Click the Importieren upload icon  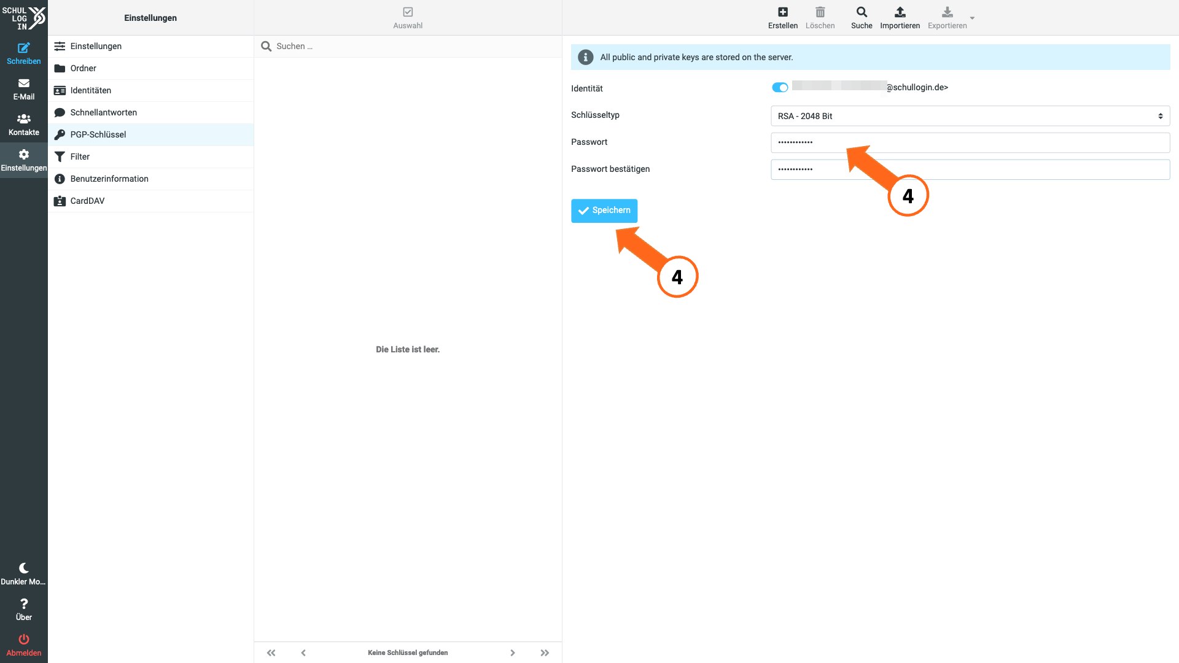[900, 12]
